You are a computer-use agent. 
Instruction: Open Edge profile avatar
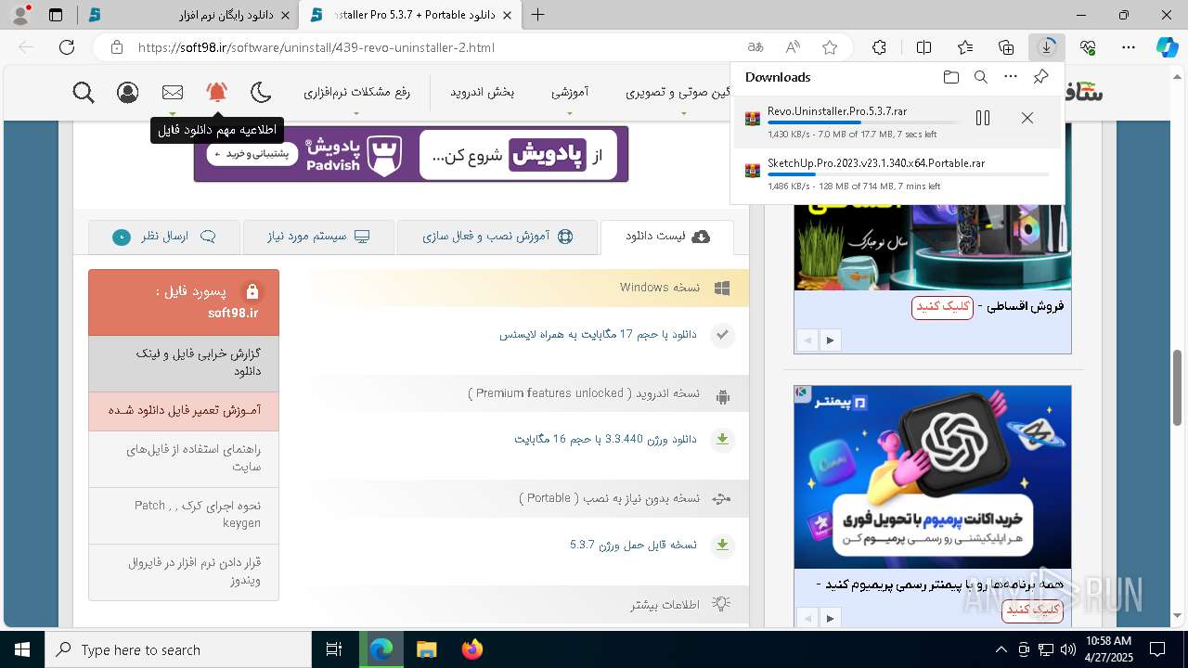20,15
